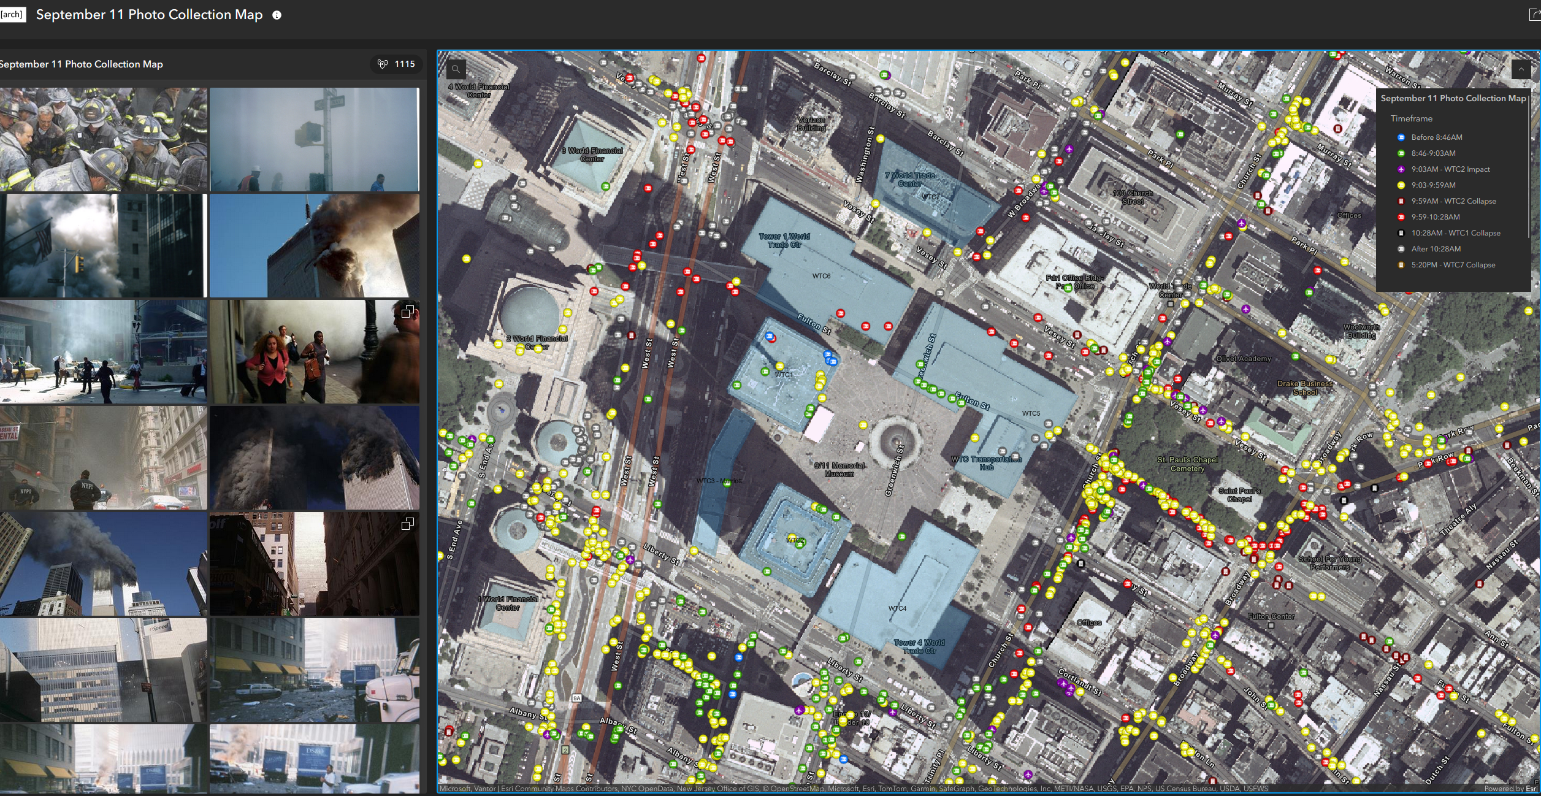Image resolution: width=1541 pixels, height=796 pixels.
Task: Open the debris street with white truck
Action: point(315,670)
